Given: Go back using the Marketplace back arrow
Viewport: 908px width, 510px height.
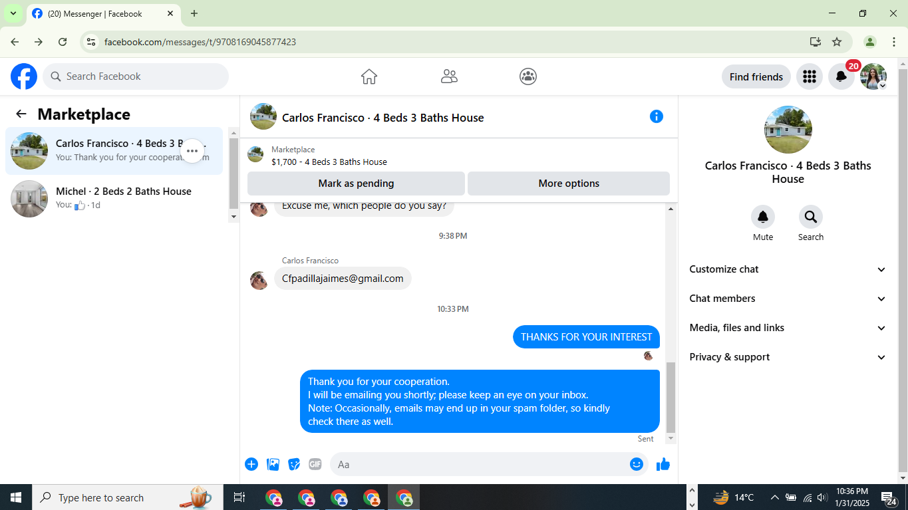Looking at the screenshot, I should [21, 114].
